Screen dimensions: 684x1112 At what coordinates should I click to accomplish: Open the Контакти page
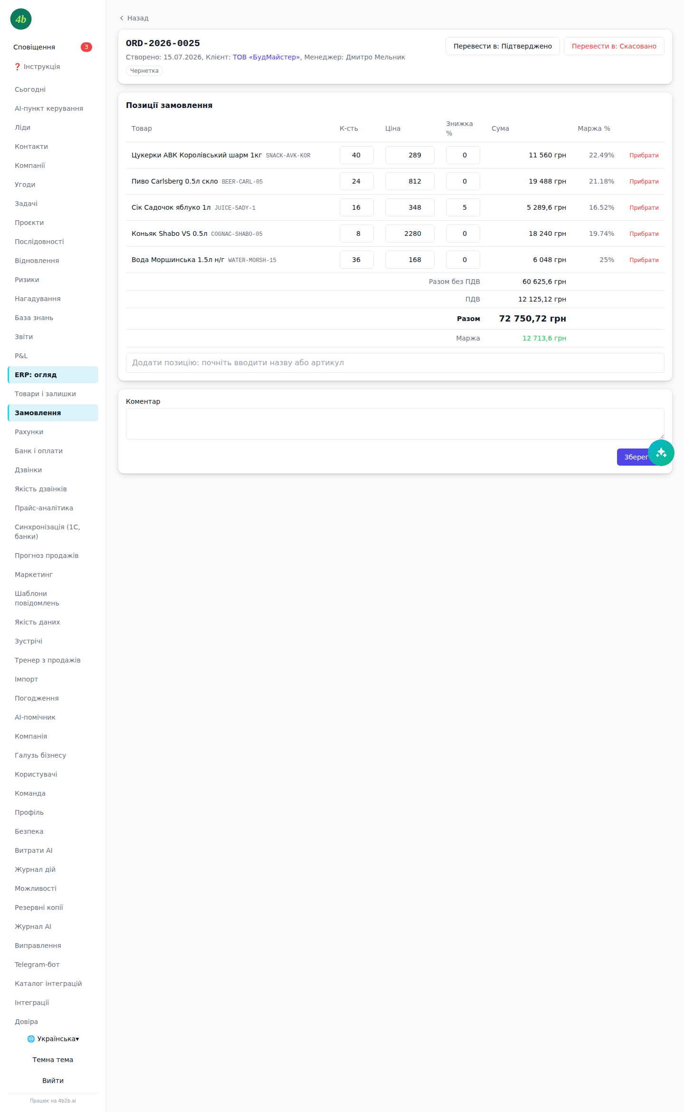pyautogui.click(x=53, y=146)
